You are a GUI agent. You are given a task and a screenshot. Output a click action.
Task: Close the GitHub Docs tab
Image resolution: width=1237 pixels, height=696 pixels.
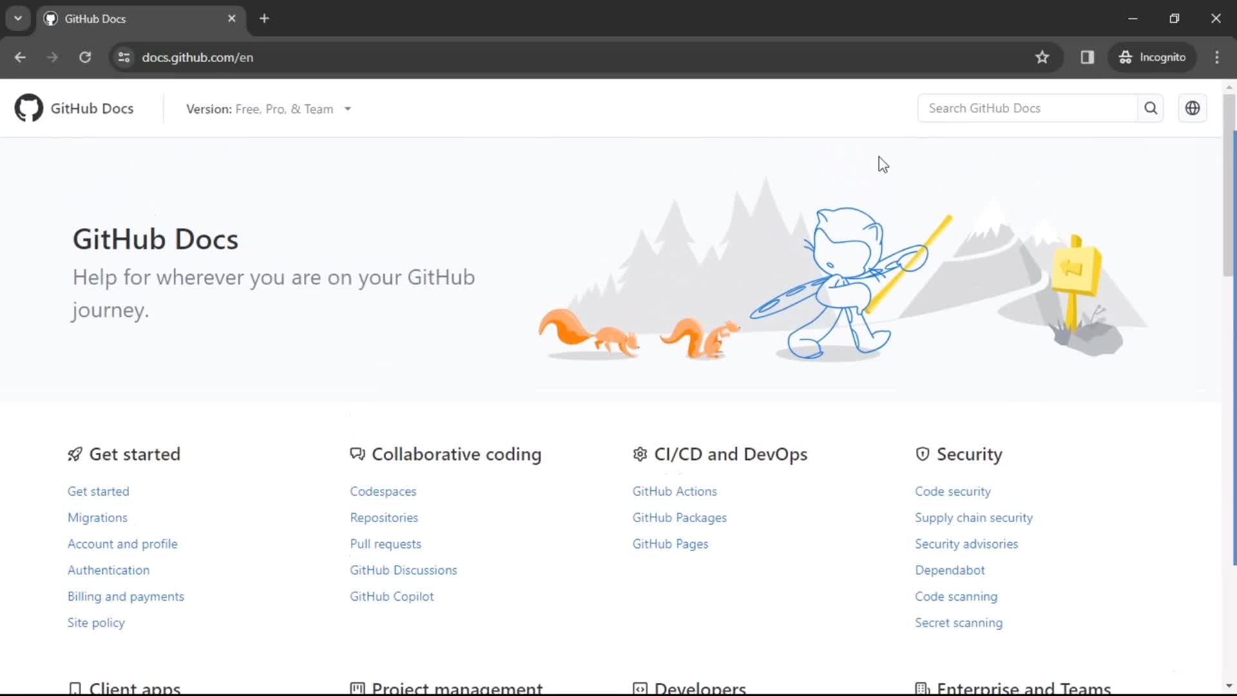coord(232,19)
